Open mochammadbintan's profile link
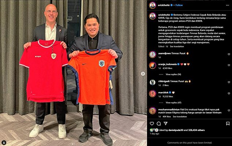The width and height of the screenshot is (232, 146). tap(169, 109)
